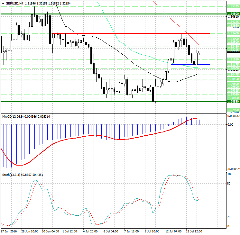The height and width of the screenshot is (235, 240).
Task: Open the GBPUSD chart dropdown triangle
Action: (3, 3)
